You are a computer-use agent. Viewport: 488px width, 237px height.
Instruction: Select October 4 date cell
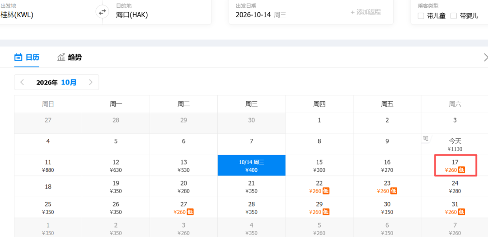point(48,144)
